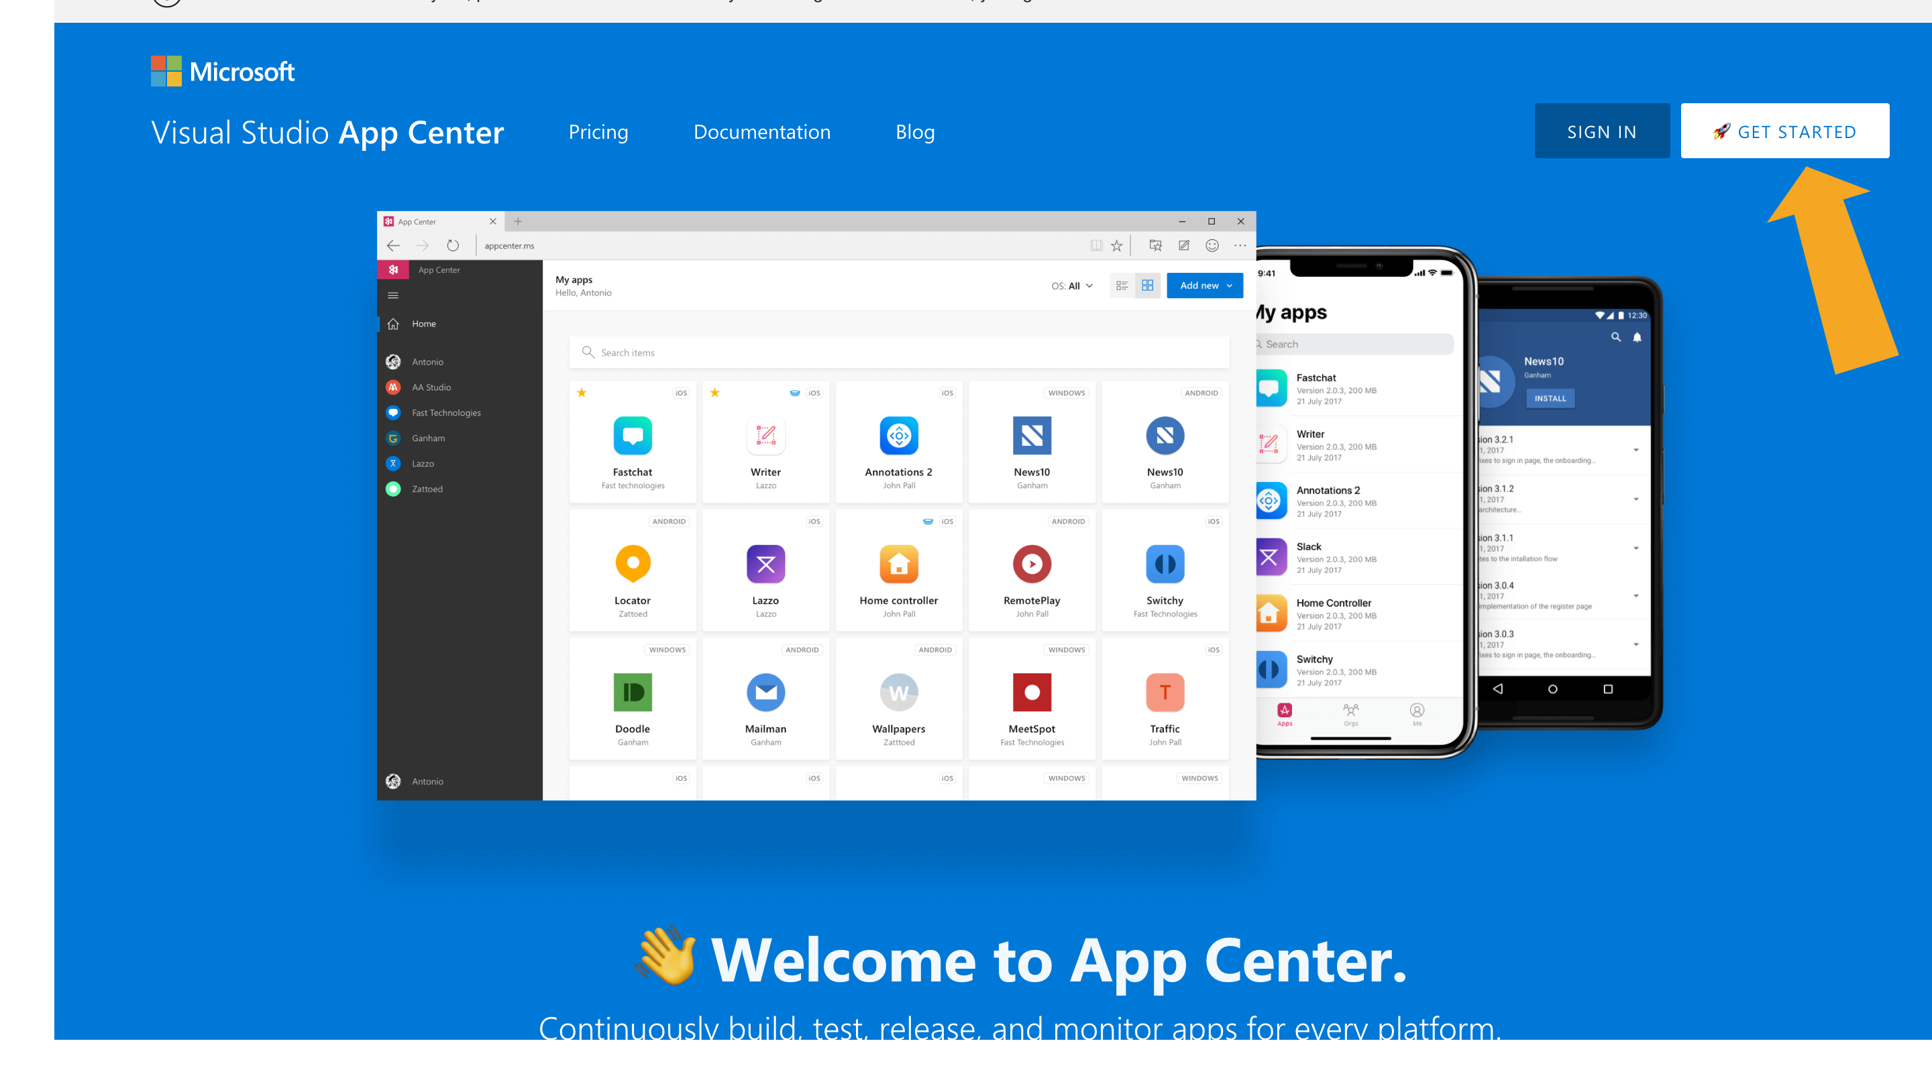Image resolution: width=1932 pixels, height=1078 pixels.
Task: Click the Search items input field
Action: [902, 353]
